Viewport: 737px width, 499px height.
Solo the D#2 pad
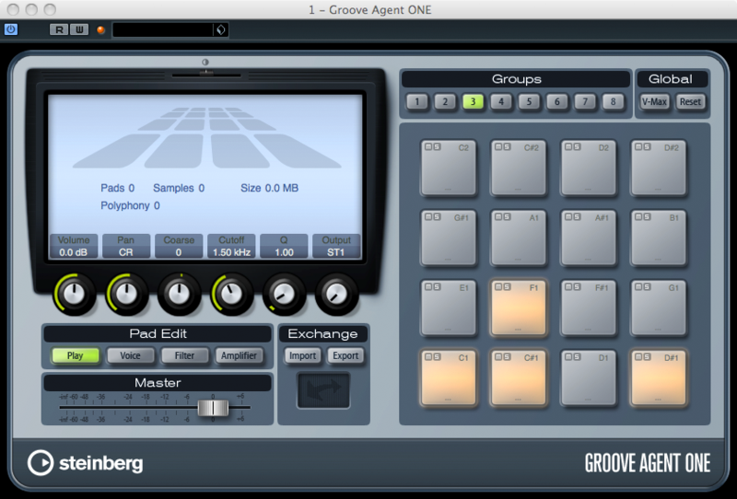coord(647,147)
